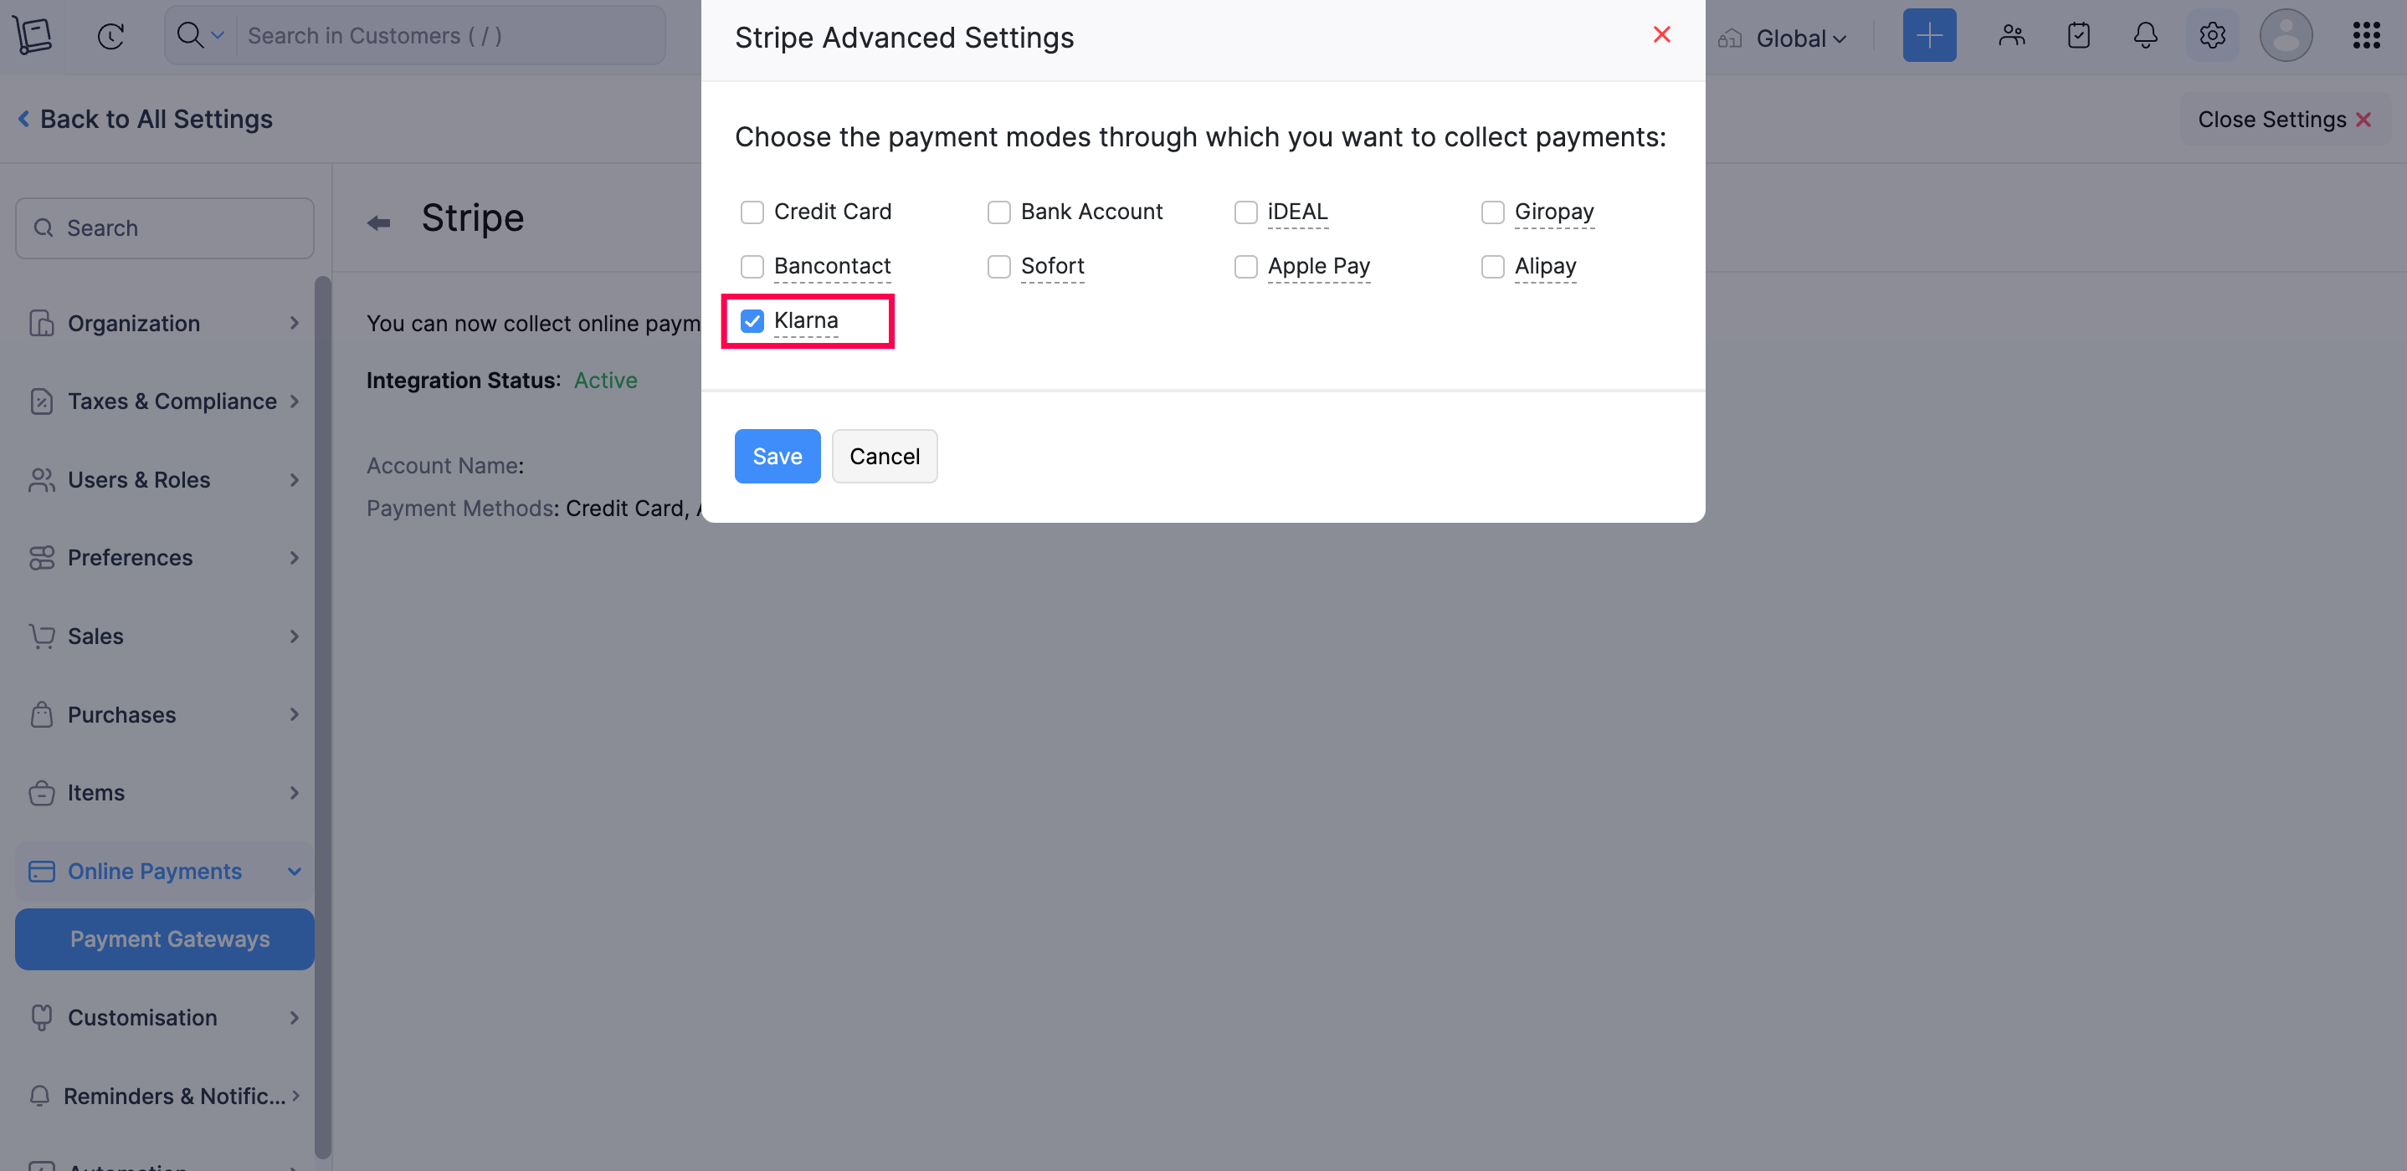Click the tasks clipboard check icon
The image size is (2407, 1171).
click(x=2078, y=37)
